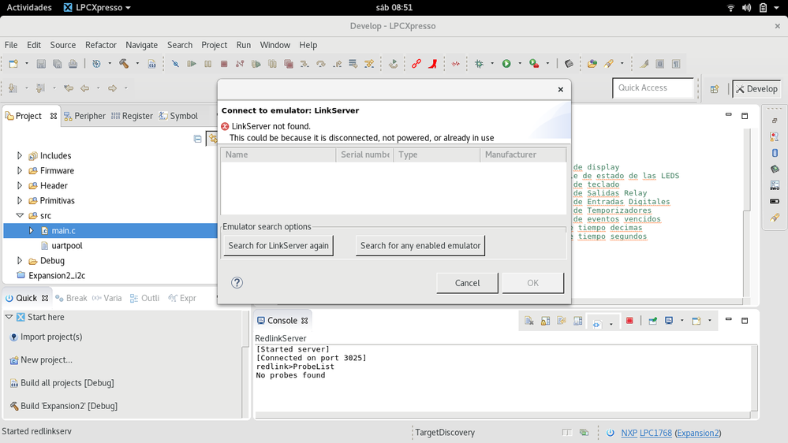The image size is (788, 443).
Task: Expand the Firmware folder
Action: coord(20,171)
